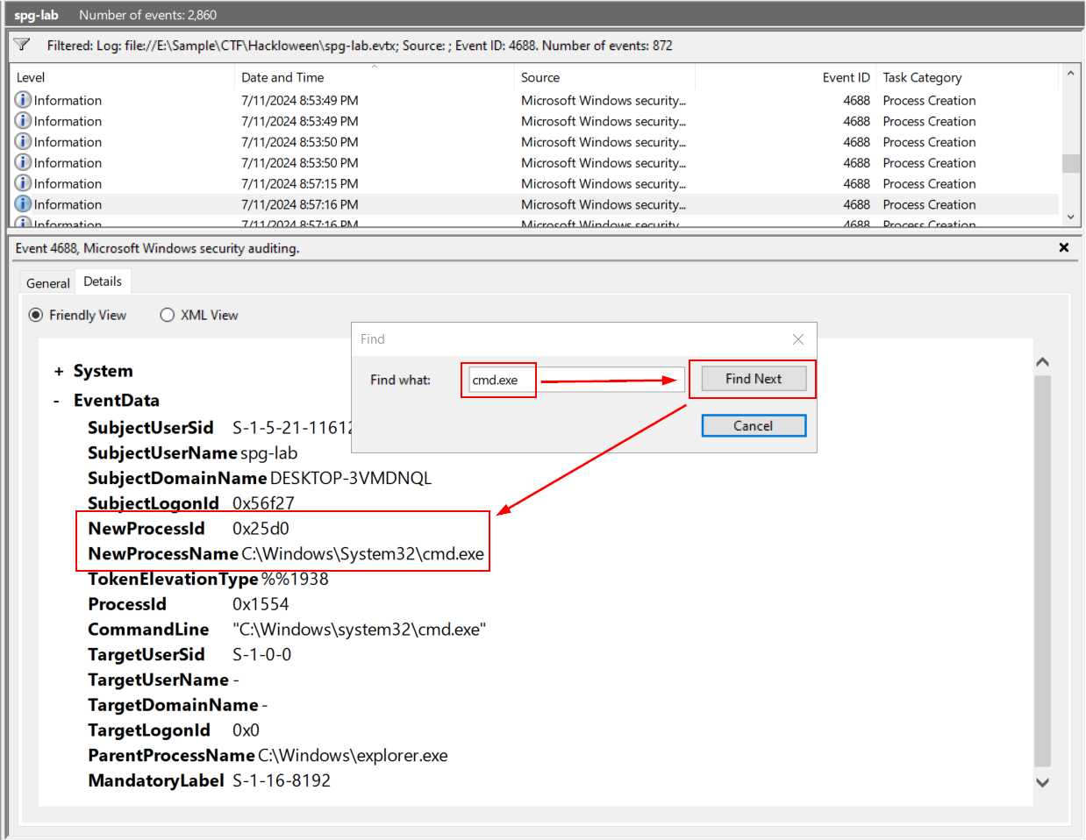Click the SubjectUserName value spg-lab
1086x840 pixels.
click(x=269, y=453)
